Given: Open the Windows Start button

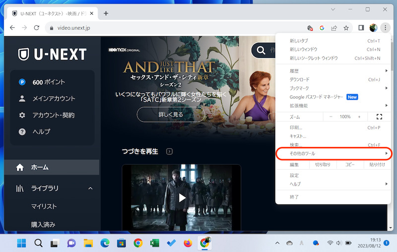Looking at the screenshot, I should (21, 243).
